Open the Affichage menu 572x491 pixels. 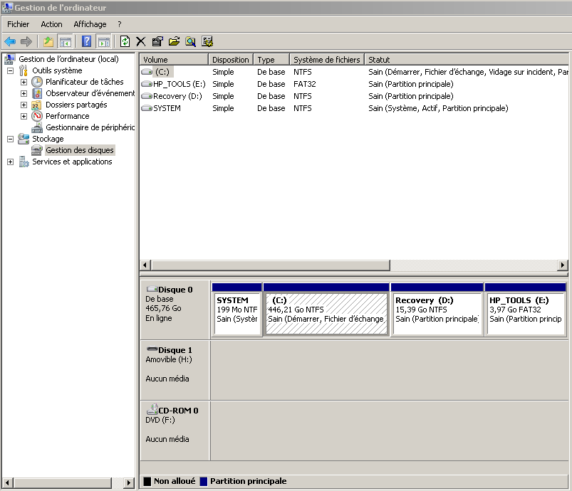click(x=90, y=24)
